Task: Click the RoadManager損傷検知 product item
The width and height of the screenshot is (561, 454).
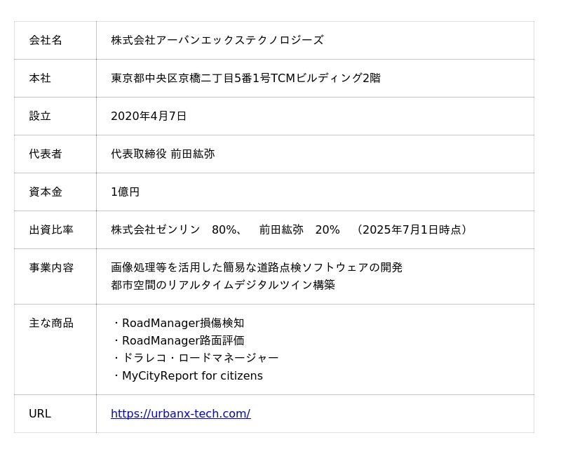Action: (x=182, y=323)
